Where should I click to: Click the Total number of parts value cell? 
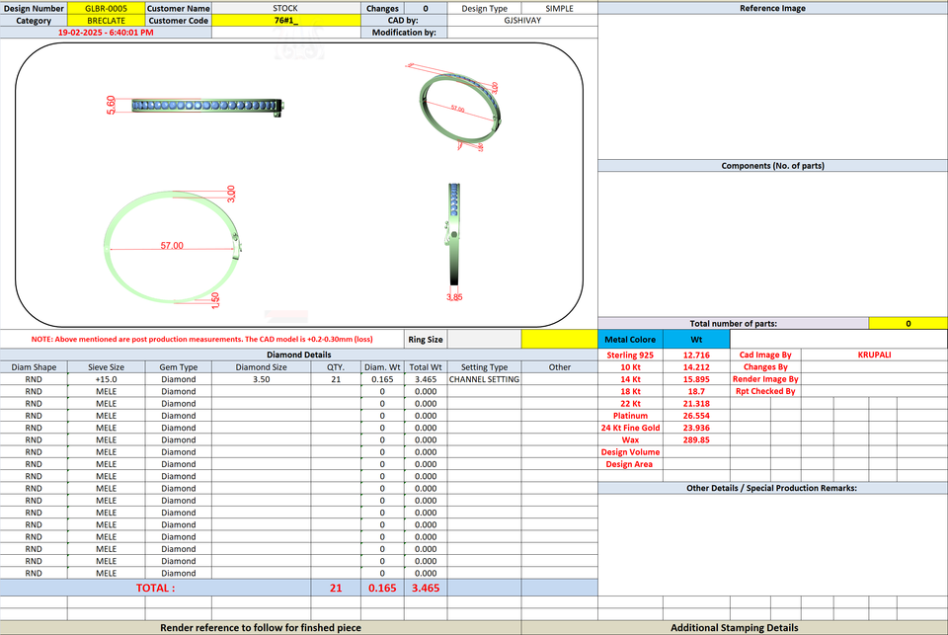(x=908, y=324)
